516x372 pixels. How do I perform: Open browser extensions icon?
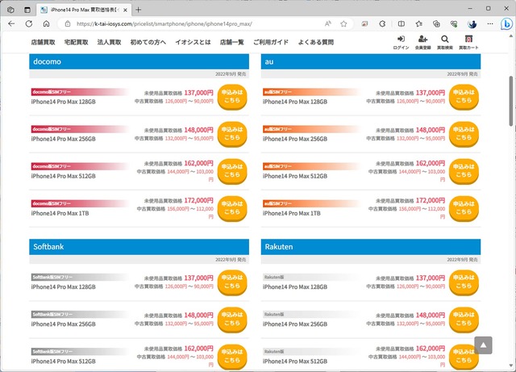[x=382, y=23]
